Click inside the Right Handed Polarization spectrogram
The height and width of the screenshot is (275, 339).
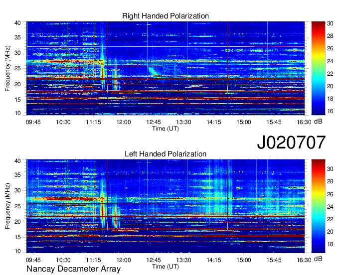click(x=166, y=68)
